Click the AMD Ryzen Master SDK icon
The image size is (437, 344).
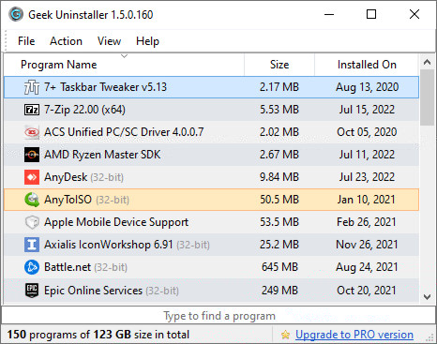(32, 155)
